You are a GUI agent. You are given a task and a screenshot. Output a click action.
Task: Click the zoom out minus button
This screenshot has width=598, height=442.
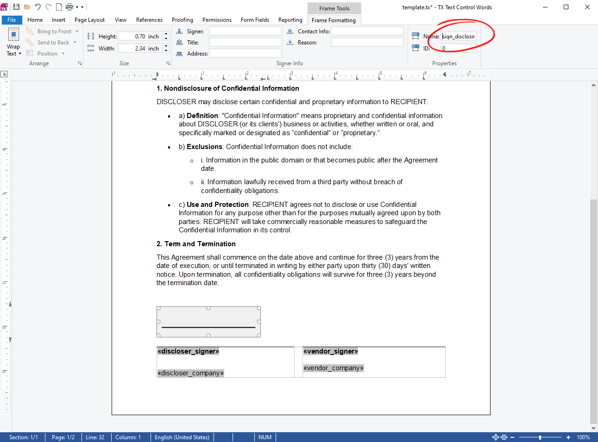pyautogui.click(x=512, y=437)
